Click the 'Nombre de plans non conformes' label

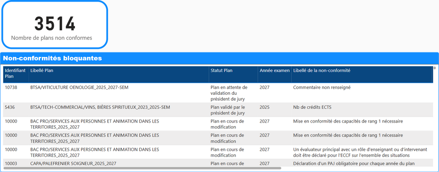(x=52, y=38)
